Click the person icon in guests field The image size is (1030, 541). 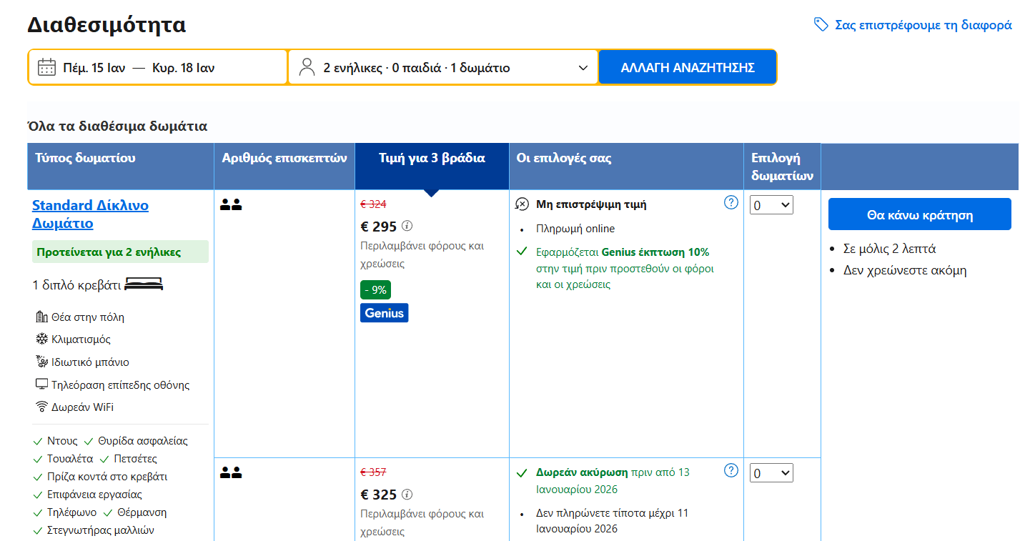[307, 68]
